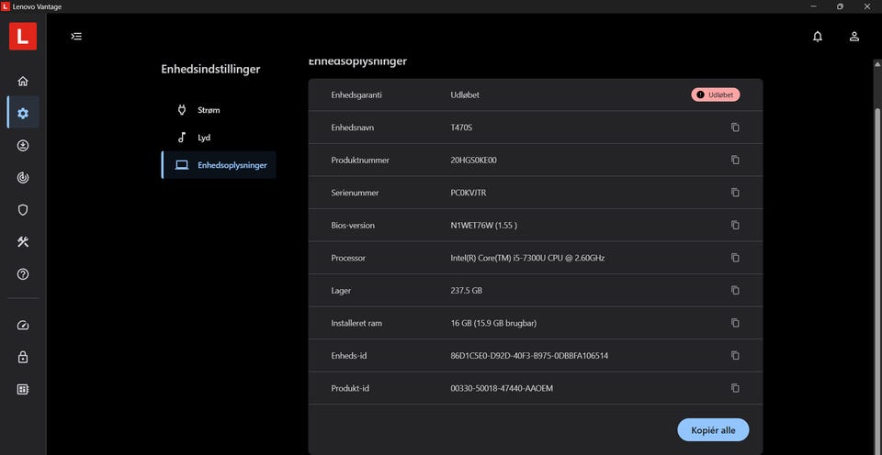Screen dimensions: 882x455
Task: Copy the Enhedsnavn T470S value
Action: [x=735, y=128]
